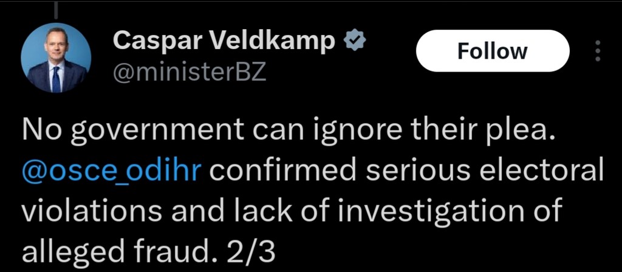Click the thread connector line above avatar
The height and width of the screenshot is (272, 622).
click(56, 12)
